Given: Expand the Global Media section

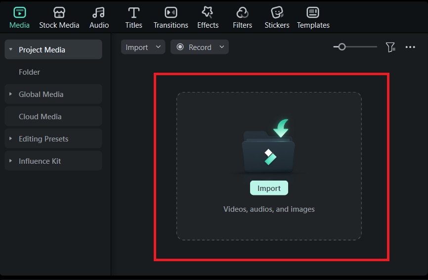Looking at the screenshot, I should 10,94.
